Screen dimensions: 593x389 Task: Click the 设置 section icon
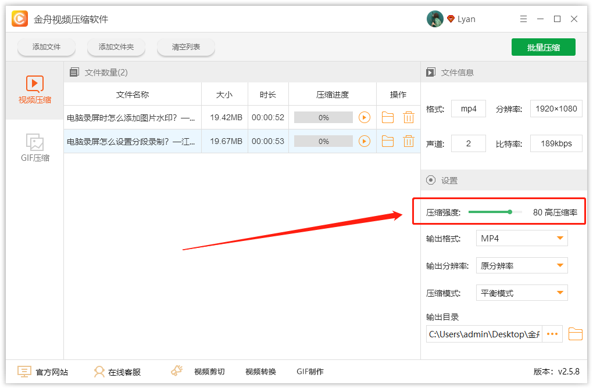[x=430, y=180]
